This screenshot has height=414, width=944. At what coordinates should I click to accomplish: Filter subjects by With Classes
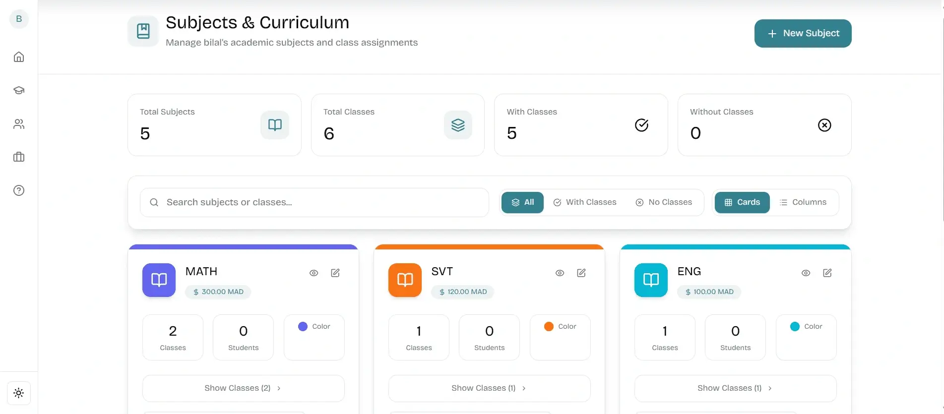pyautogui.click(x=585, y=202)
